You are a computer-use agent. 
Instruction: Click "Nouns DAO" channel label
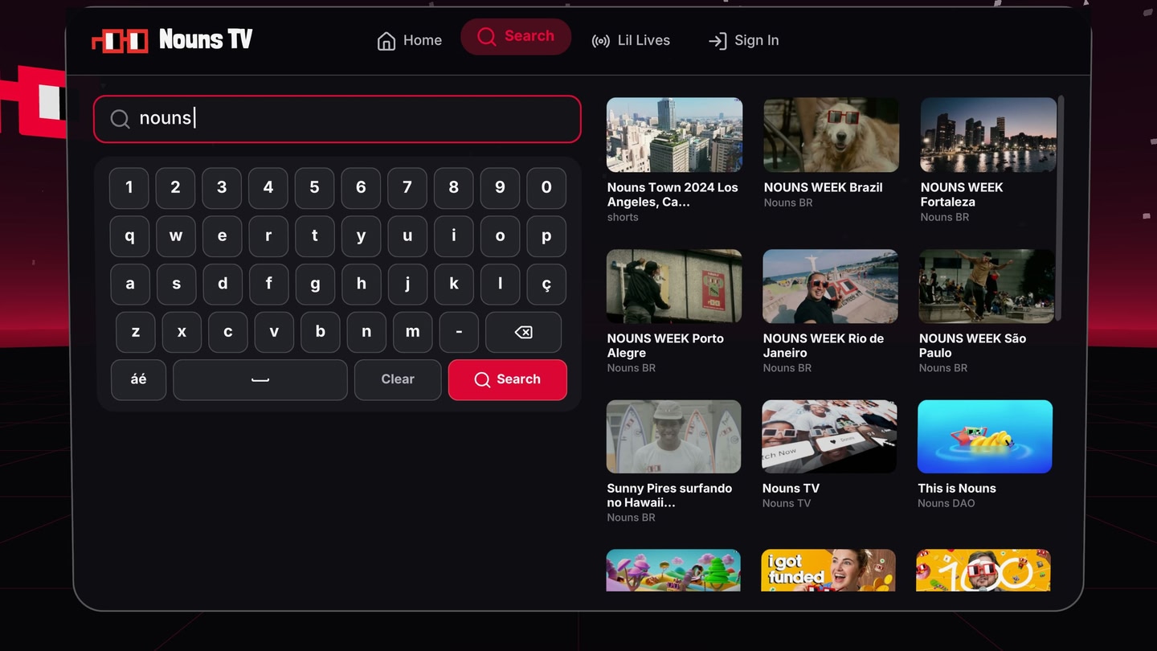946,503
